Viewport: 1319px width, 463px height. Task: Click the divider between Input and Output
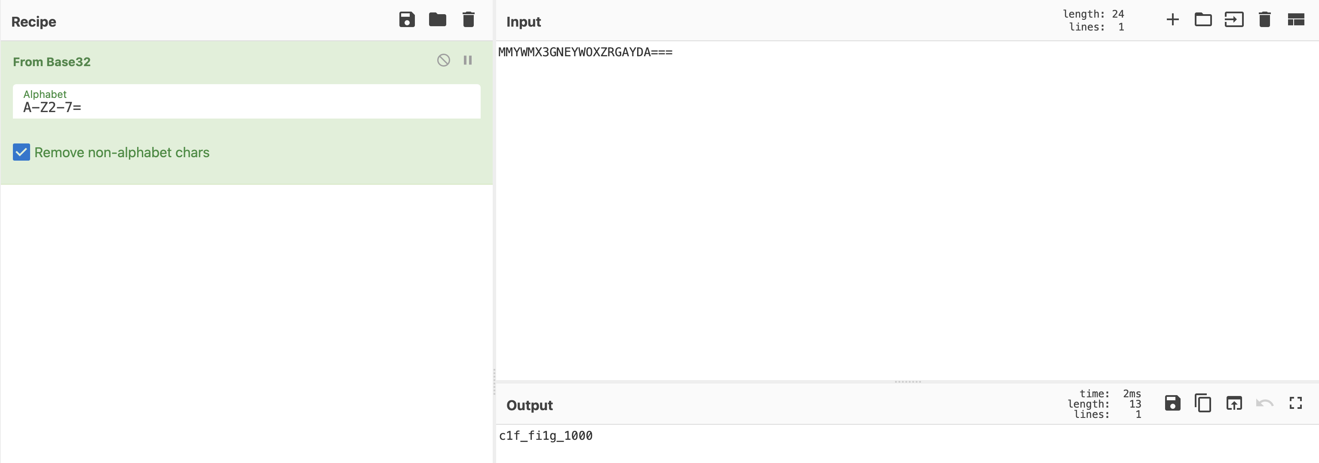pyautogui.click(x=907, y=382)
